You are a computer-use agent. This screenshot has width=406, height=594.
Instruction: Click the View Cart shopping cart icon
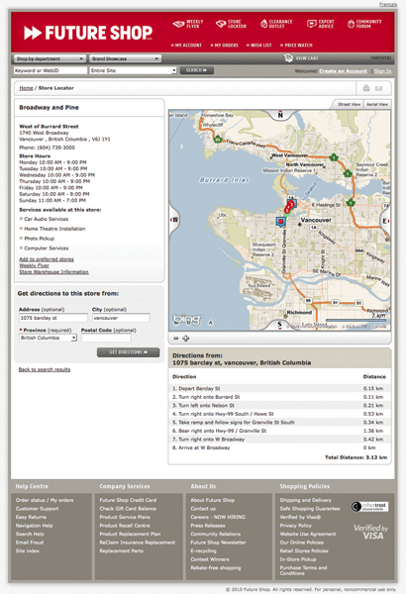[288, 58]
